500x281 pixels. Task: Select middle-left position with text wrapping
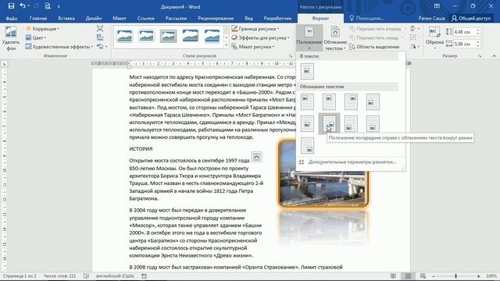(373, 101)
